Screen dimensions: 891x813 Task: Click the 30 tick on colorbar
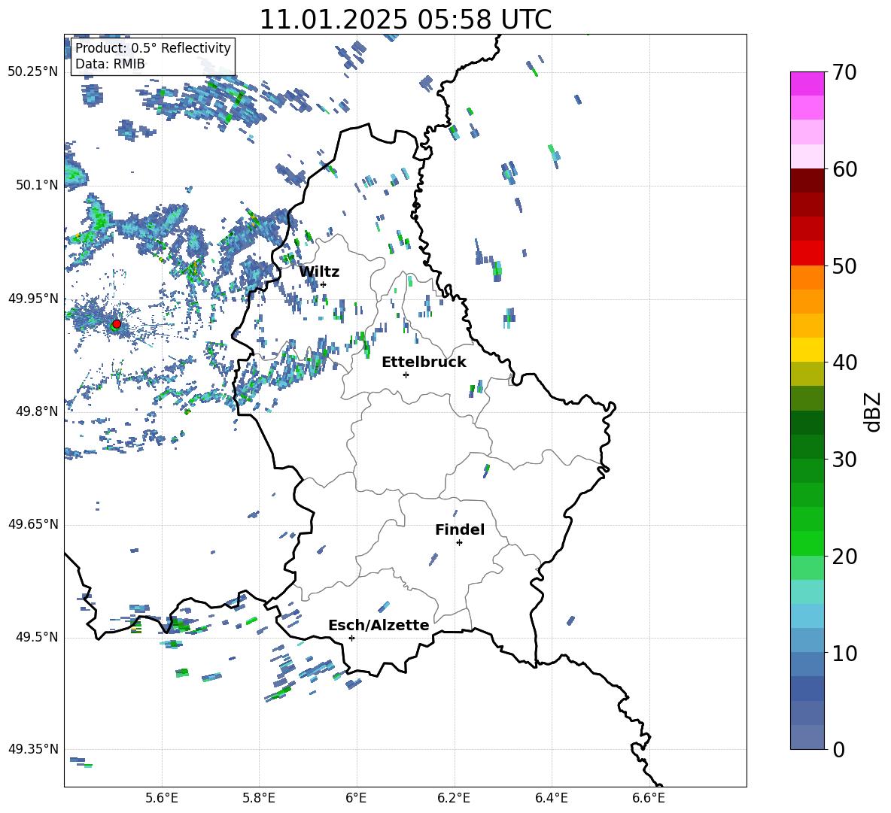tap(844, 460)
